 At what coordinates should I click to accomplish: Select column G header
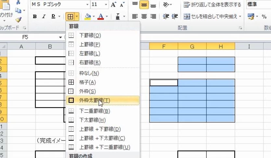coord(192,46)
